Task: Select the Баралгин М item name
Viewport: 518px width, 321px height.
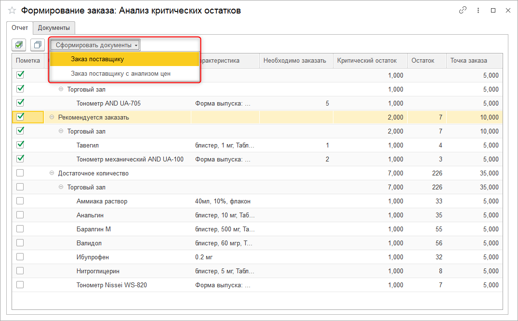Action: tap(93, 229)
